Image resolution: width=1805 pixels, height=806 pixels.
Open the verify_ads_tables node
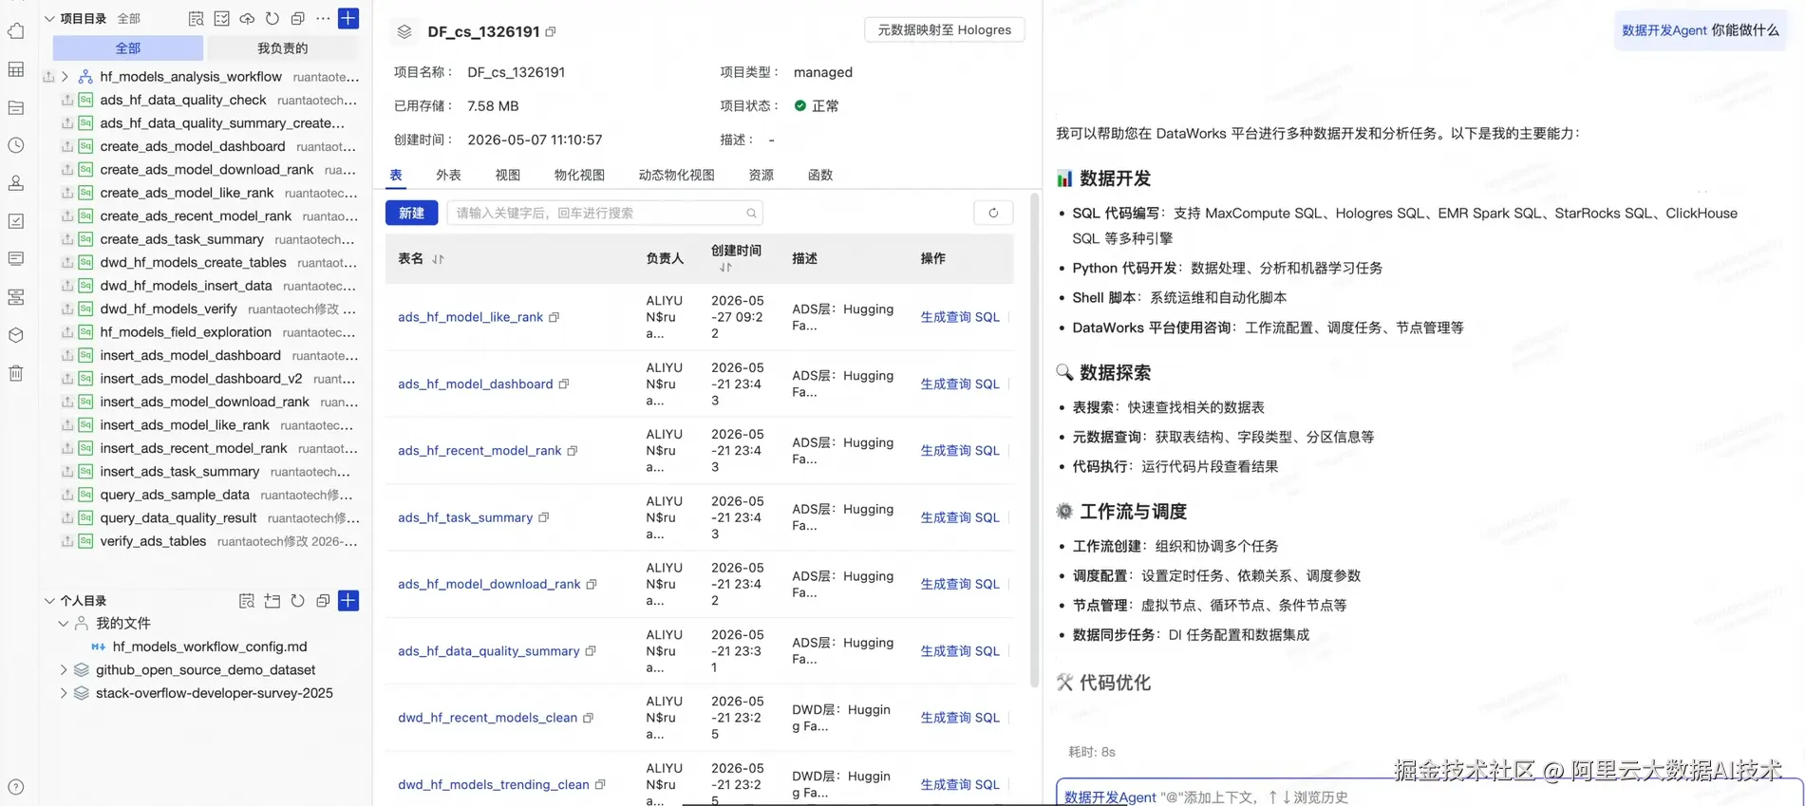[153, 541]
